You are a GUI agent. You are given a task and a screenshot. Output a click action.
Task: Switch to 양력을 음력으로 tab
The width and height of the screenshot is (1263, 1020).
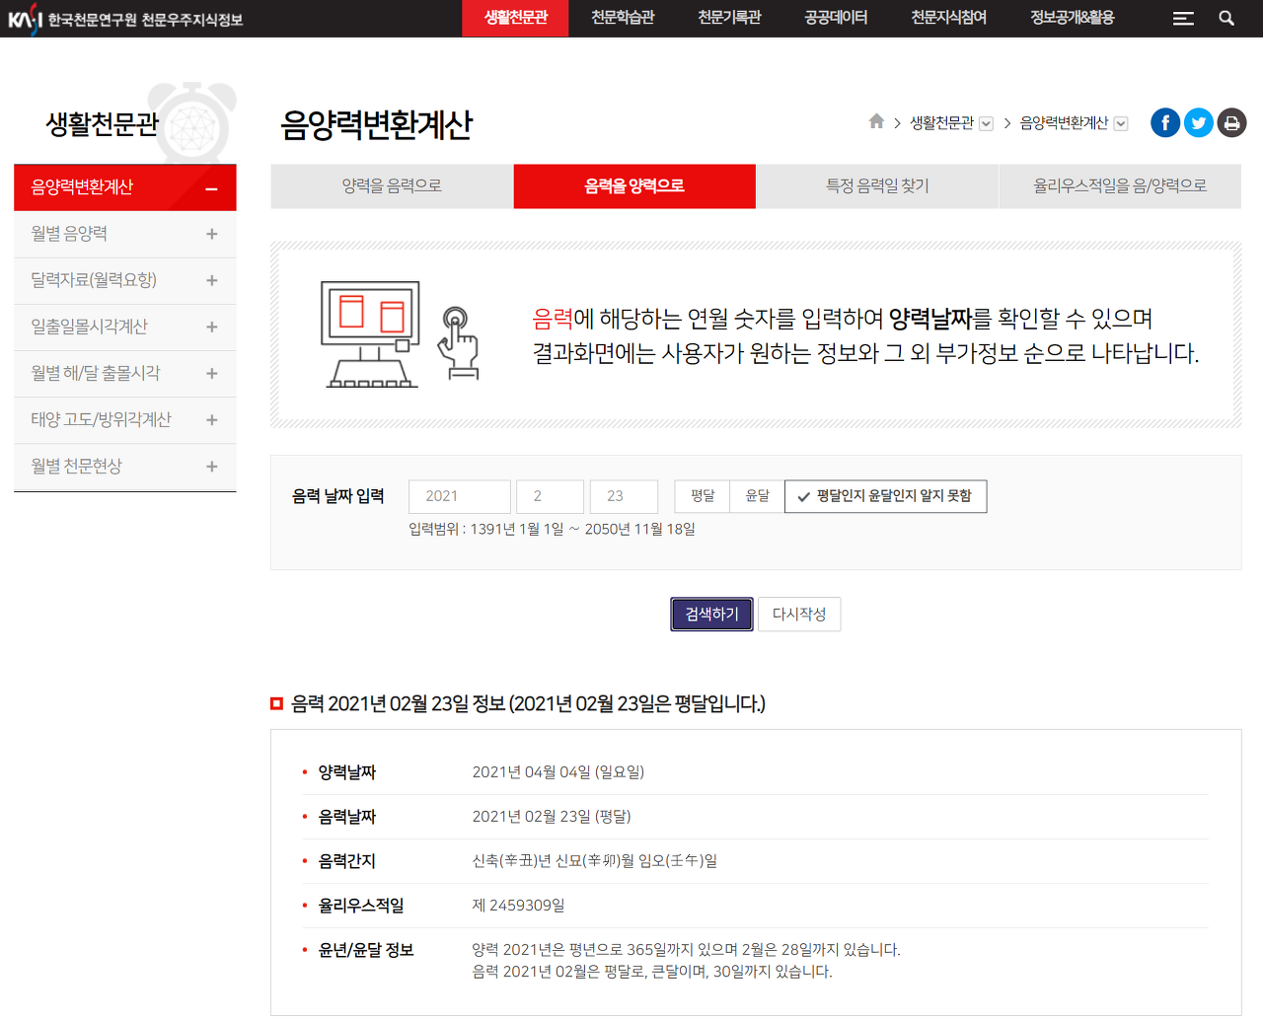click(392, 185)
